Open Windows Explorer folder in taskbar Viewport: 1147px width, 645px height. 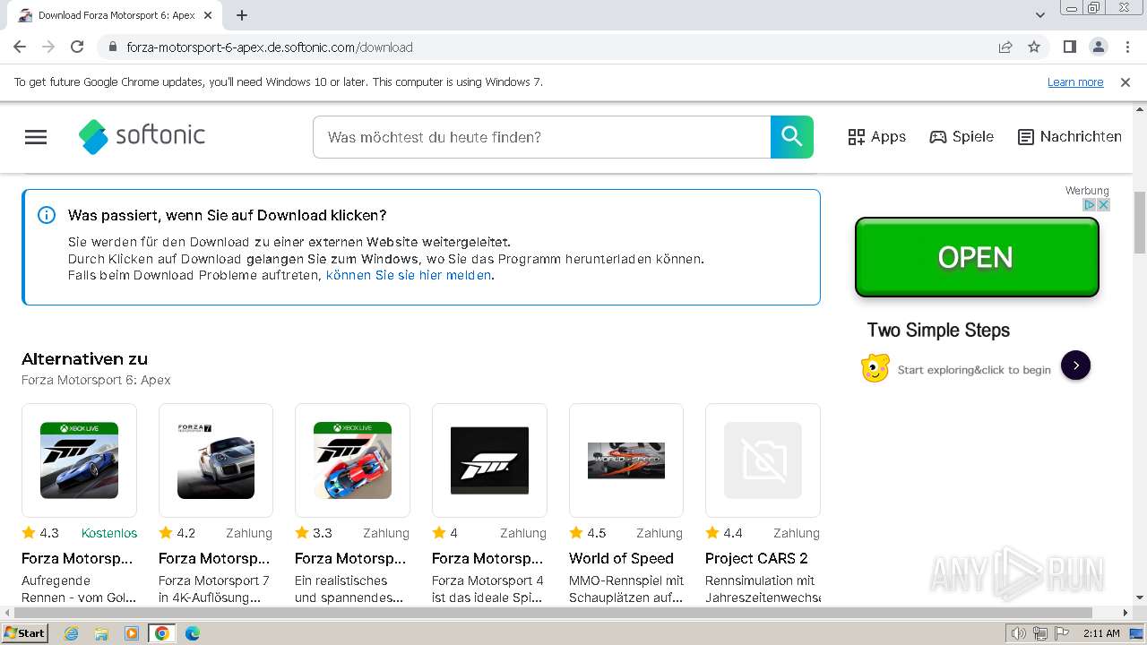tap(101, 633)
